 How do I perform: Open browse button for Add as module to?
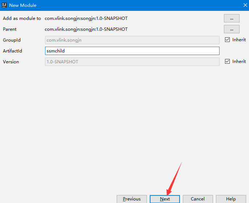232,18
